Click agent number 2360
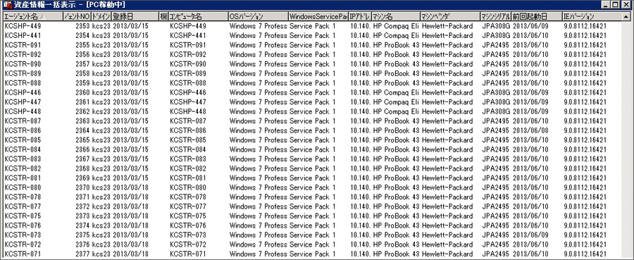 [82, 92]
